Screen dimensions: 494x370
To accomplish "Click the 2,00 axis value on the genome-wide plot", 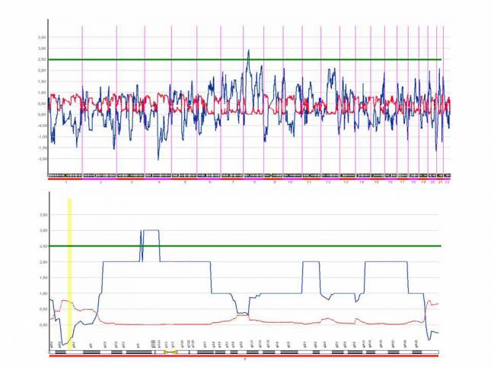I will (42, 71).
